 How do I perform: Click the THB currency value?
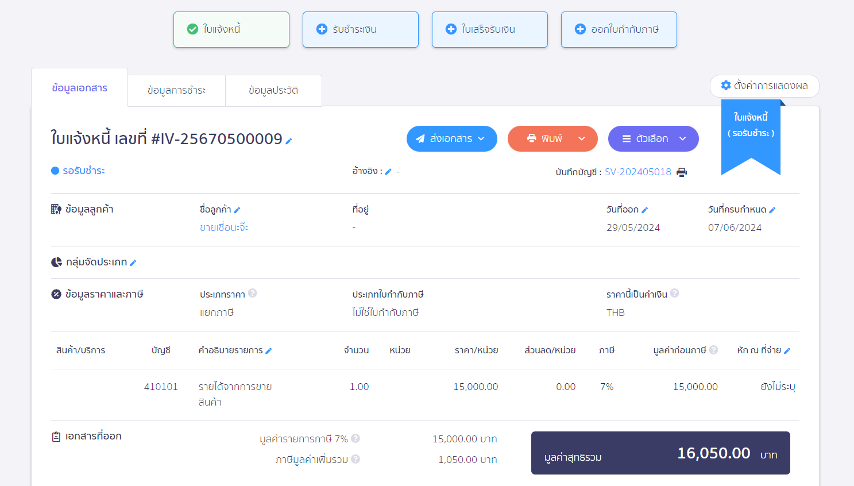tap(616, 313)
